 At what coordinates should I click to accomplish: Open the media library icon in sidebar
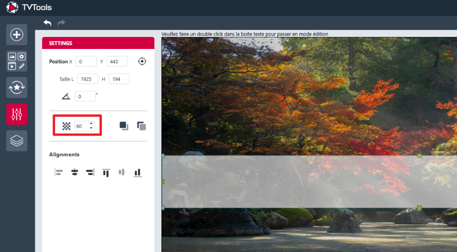17,61
